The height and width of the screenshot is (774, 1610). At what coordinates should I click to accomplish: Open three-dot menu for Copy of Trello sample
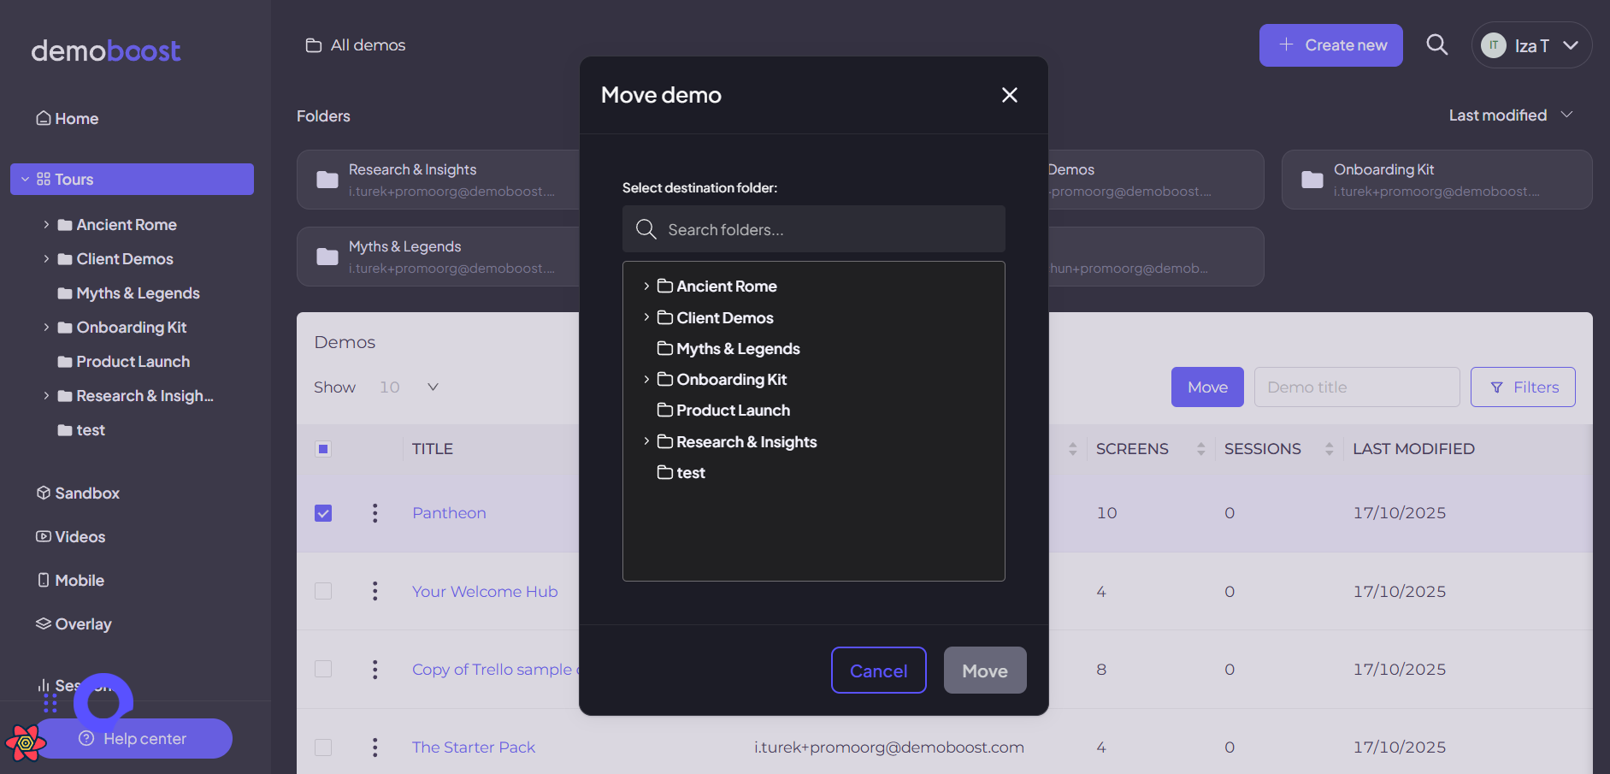pos(374,669)
